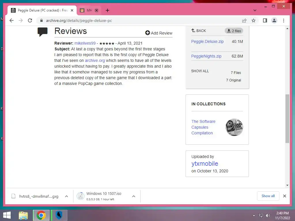This screenshot has width=295, height=221.
Task: Click the scrollbar down arrow
Action: coord(287,185)
